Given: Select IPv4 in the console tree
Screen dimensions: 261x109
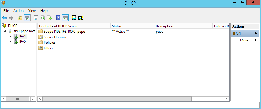Looking at the screenshot, I should [22, 36].
